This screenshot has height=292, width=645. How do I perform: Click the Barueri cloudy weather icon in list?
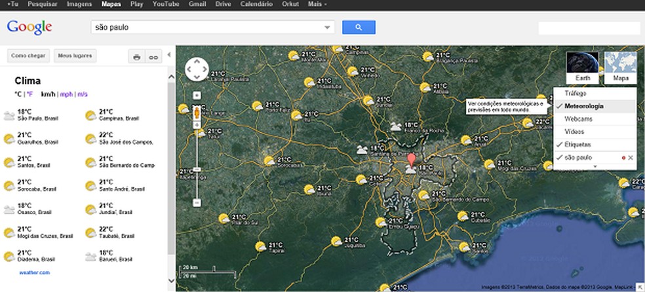coord(90,257)
